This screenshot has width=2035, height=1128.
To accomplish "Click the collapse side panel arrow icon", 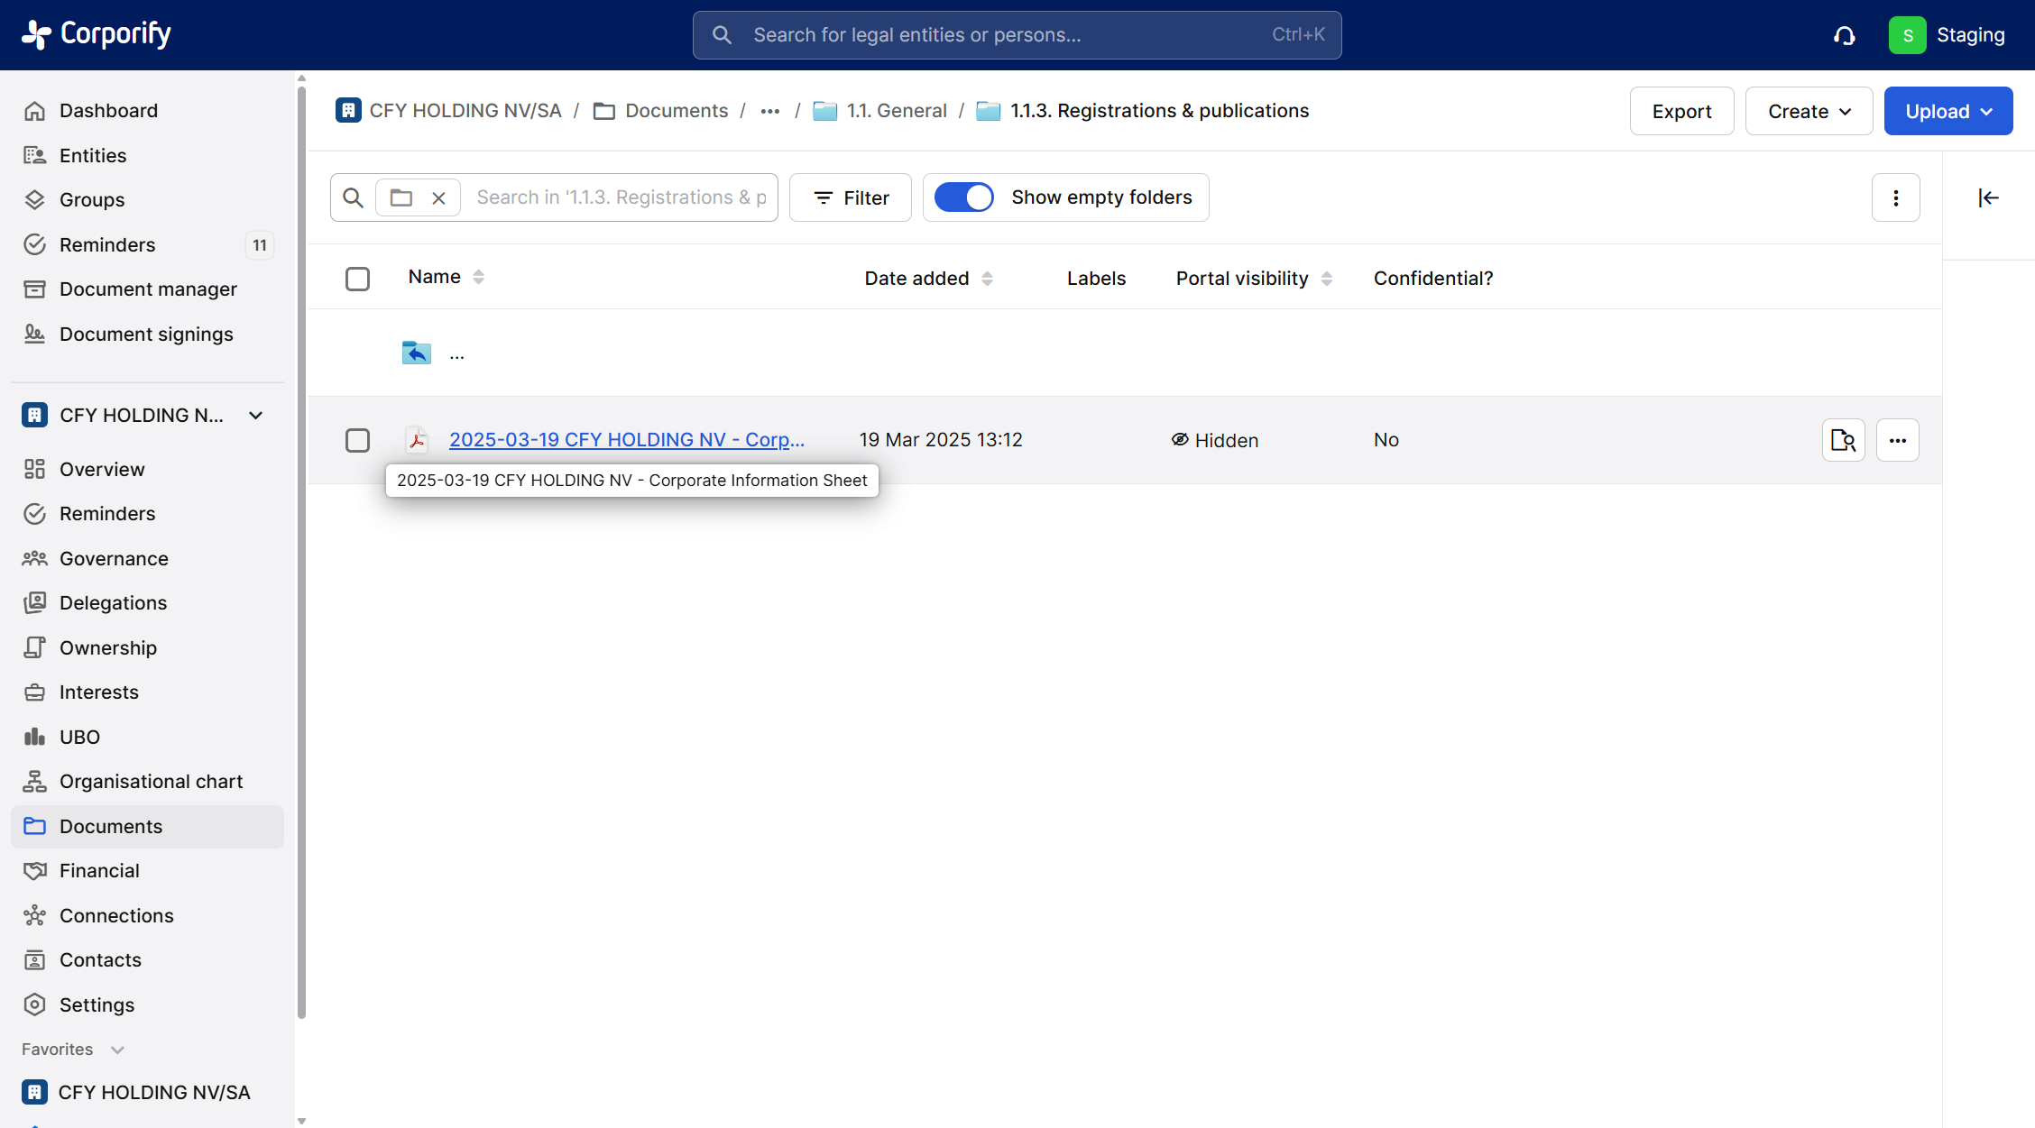I will pyautogui.click(x=1988, y=197).
